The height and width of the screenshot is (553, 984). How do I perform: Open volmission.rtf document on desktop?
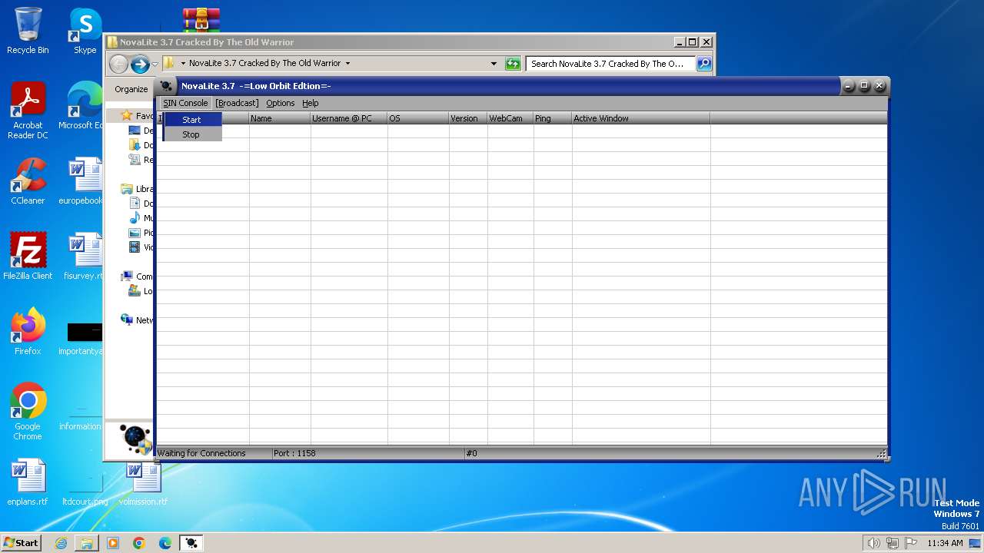[143, 482]
